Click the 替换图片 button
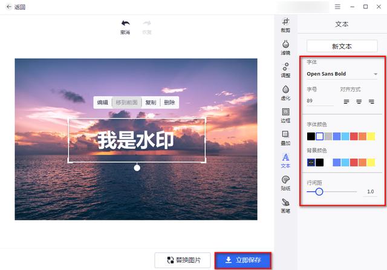 pos(183,260)
